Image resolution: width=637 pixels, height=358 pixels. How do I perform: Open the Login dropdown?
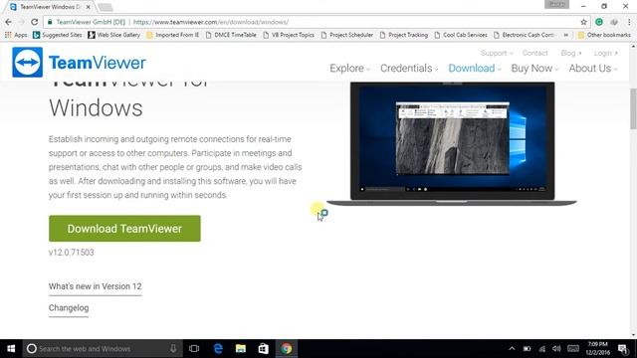pyautogui.click(x=605, y=53)
